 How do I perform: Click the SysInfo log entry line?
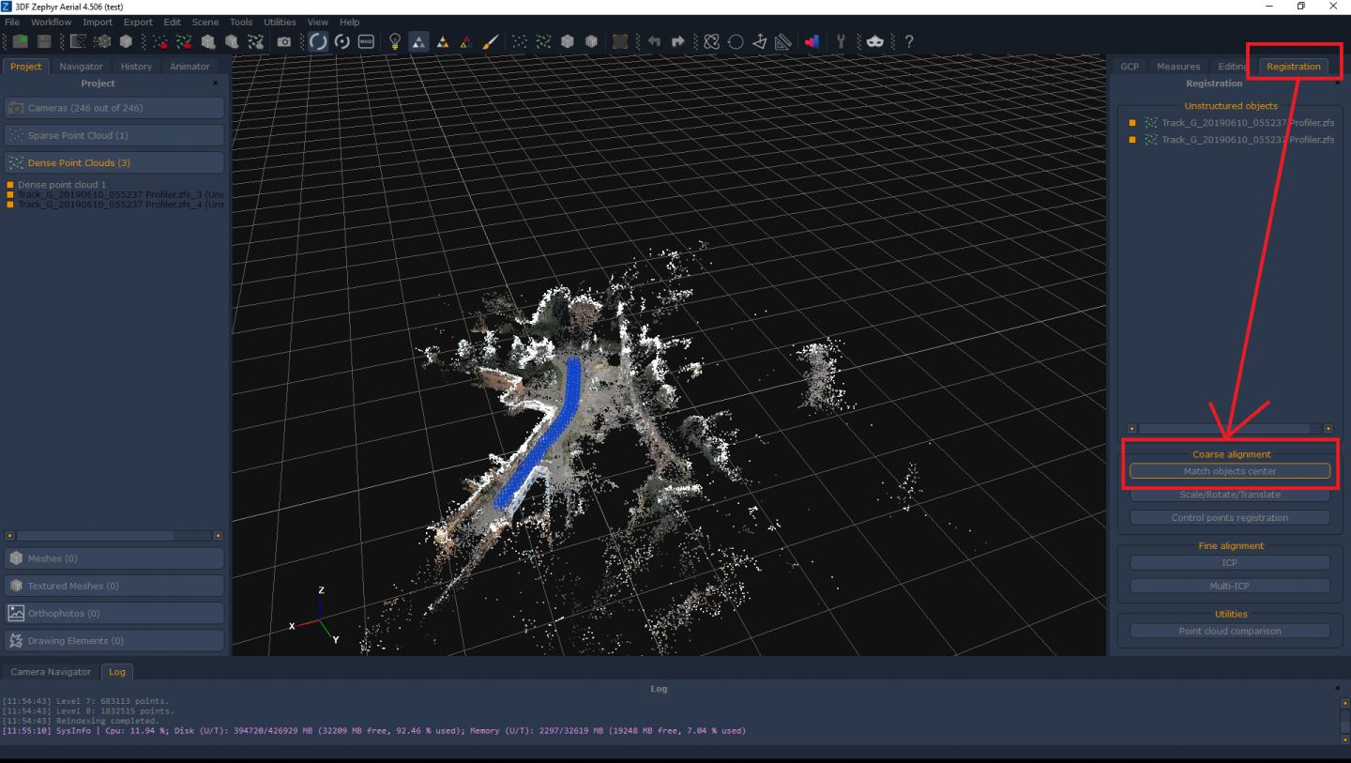[374, 730]
